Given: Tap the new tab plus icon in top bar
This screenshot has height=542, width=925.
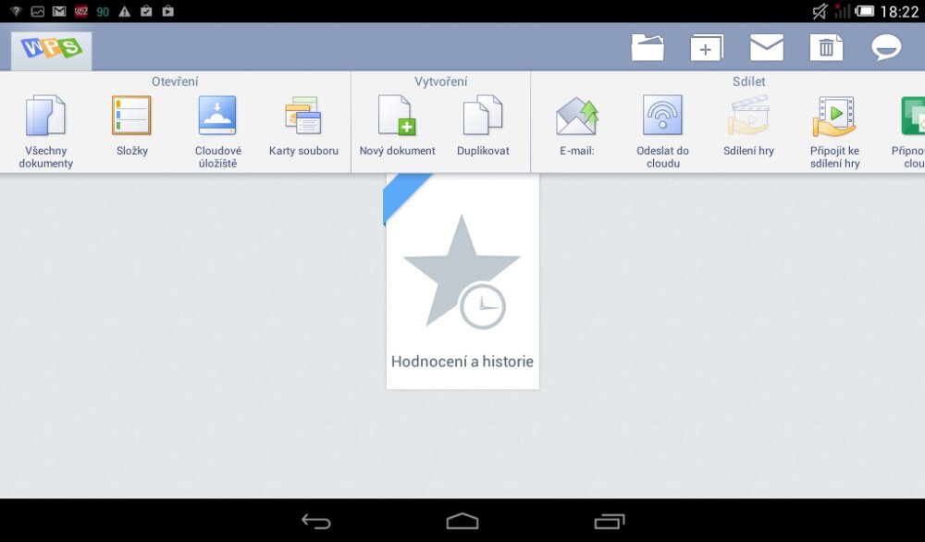Looking at the screenshot, I should point(707,47).
